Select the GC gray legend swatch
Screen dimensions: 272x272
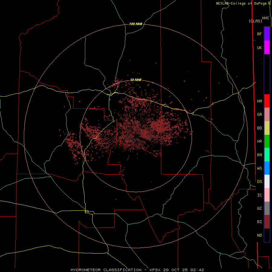click(x=267, y=208)
